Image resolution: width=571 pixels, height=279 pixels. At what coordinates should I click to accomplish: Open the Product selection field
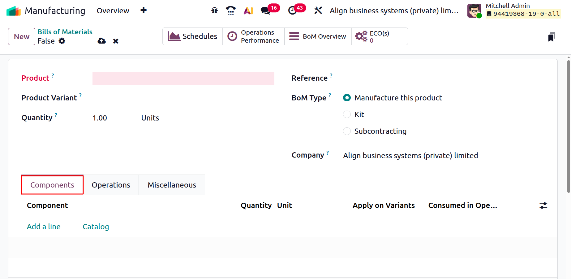(183, 78)
